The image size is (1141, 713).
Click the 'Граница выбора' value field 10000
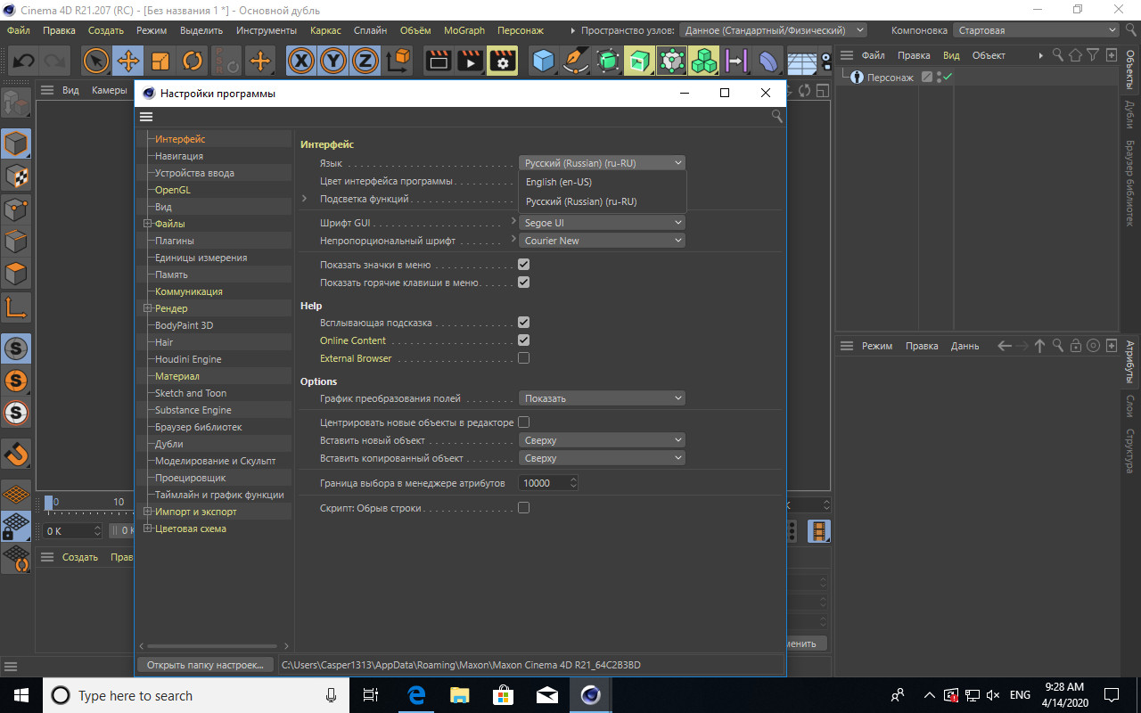[542, 483]
